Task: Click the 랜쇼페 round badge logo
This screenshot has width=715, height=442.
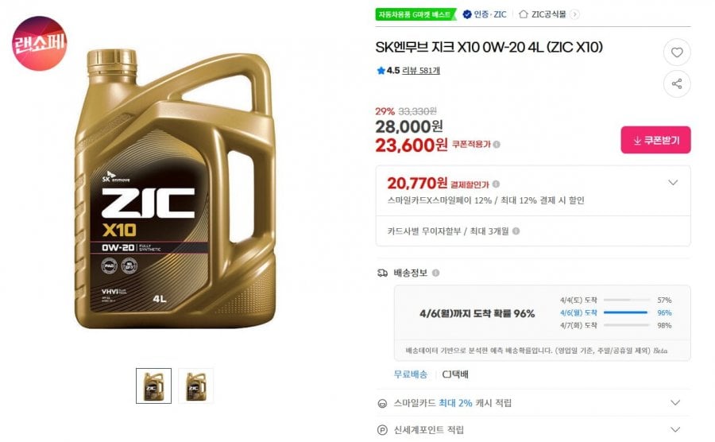Action: [40, 43]
